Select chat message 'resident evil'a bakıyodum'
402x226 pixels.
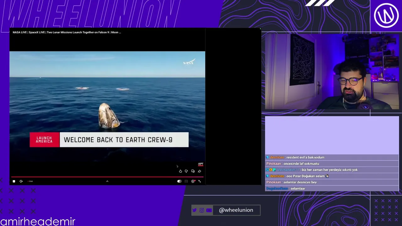pos(305,157)
